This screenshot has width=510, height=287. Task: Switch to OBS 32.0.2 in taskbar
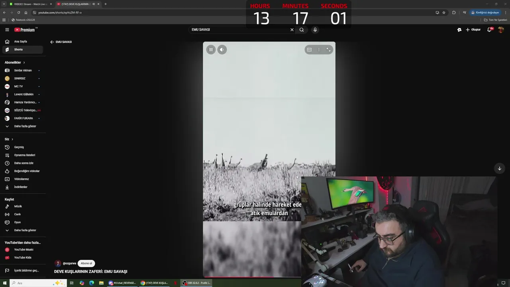(196, 283)
